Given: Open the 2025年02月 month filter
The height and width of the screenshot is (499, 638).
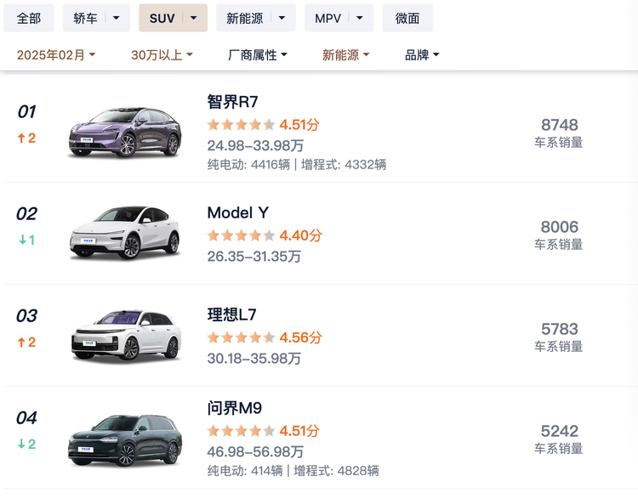Looking at the screenshot, I should pyautogui.click(x=56, y=55).
